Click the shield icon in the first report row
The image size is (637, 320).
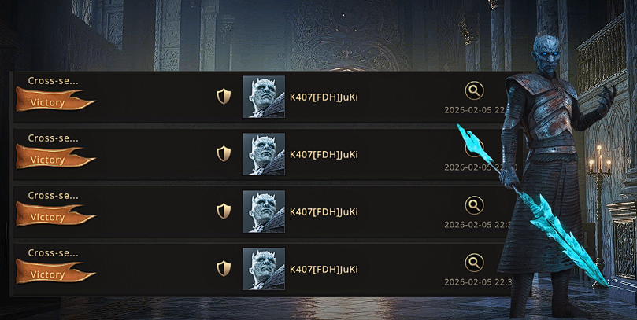tap(224, 97)
